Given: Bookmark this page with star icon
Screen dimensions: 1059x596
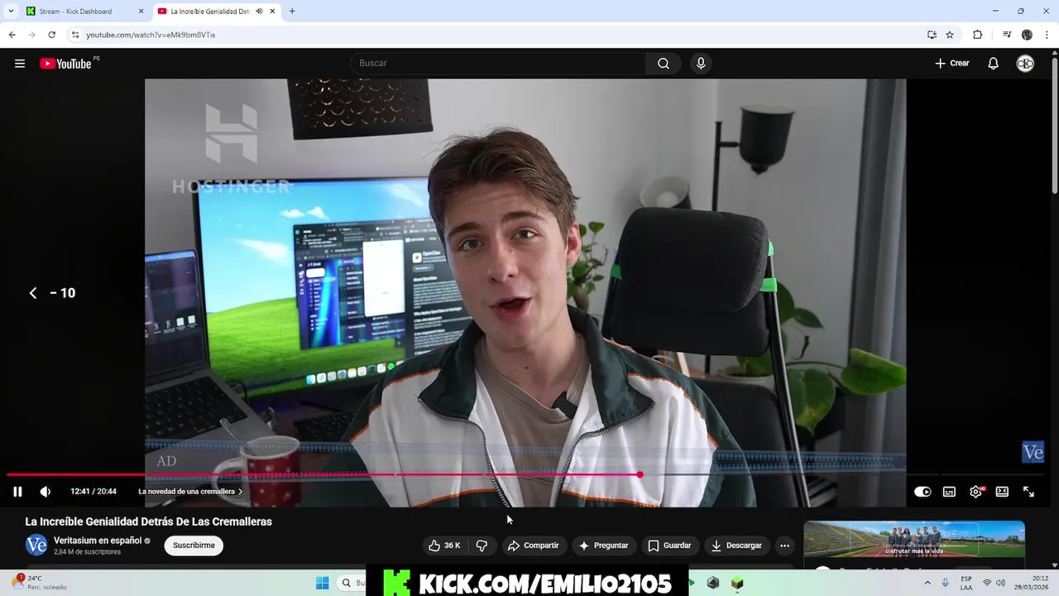Looking at the screenshot, I should [x=950, y=35].
